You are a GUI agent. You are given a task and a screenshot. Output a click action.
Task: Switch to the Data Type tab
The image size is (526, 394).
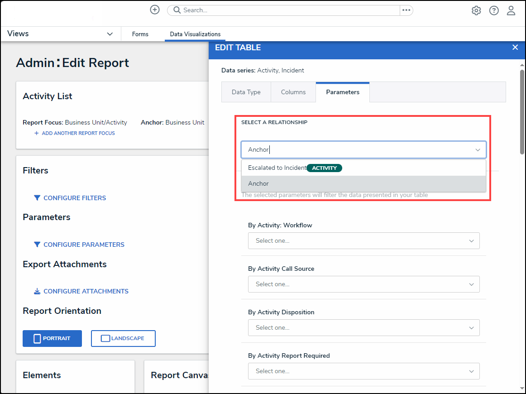tap(246, 92)
